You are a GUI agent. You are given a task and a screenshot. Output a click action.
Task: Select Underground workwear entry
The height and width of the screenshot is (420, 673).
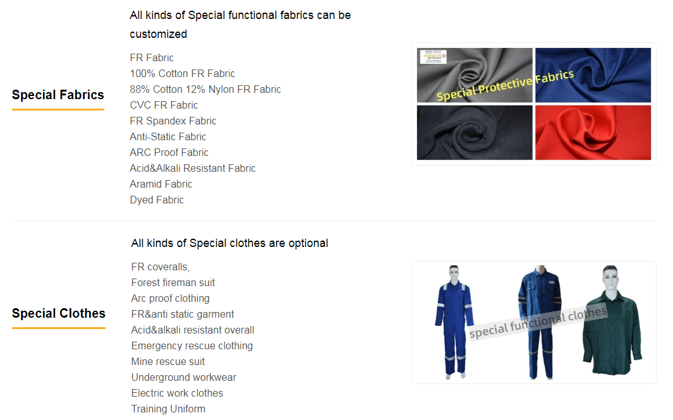pos(184,378)
